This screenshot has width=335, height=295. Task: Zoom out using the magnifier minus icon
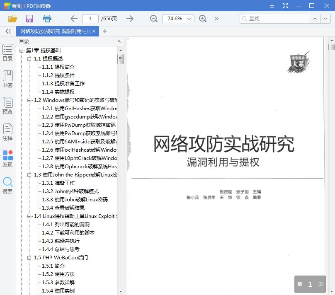153,19
